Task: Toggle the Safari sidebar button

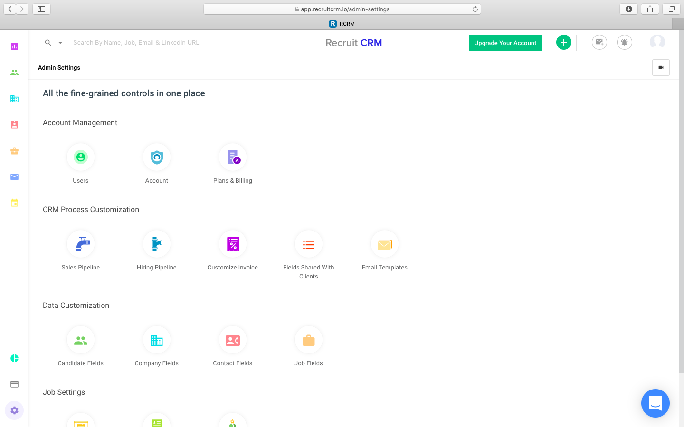Action: coord(41,9)
